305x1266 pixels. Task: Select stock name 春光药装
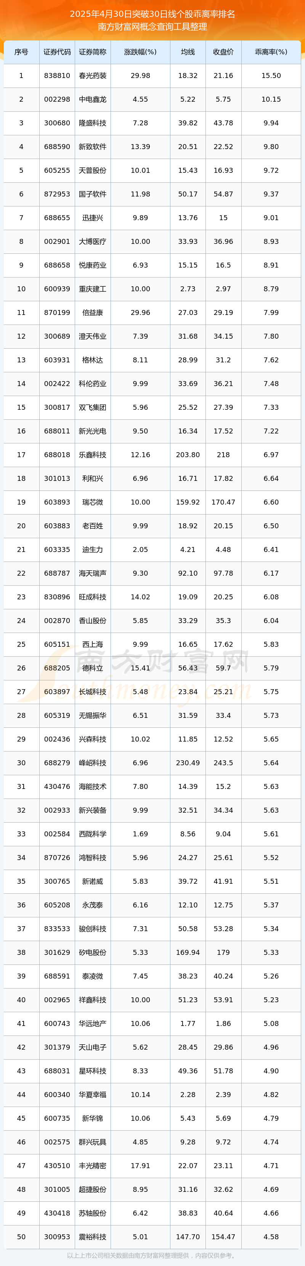(93, 76)
